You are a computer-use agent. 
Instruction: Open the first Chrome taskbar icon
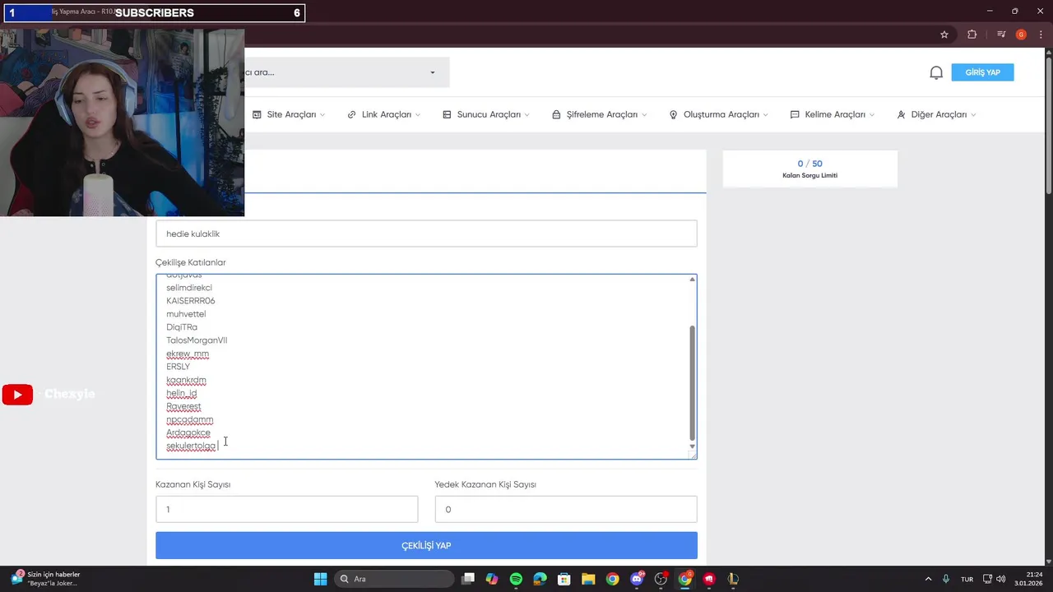[x=612, y=579]
